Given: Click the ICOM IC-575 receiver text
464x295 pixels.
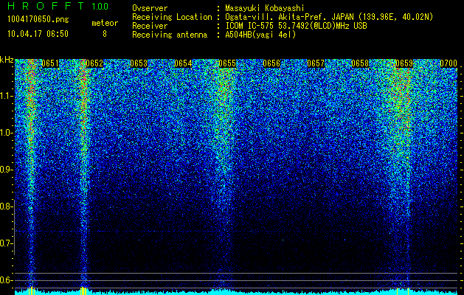Looking at the screenshot, I should [x=296, y=26].
